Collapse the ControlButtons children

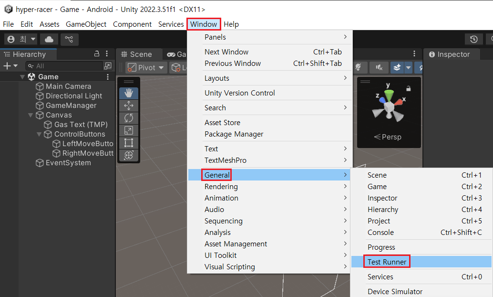[39, 134]
